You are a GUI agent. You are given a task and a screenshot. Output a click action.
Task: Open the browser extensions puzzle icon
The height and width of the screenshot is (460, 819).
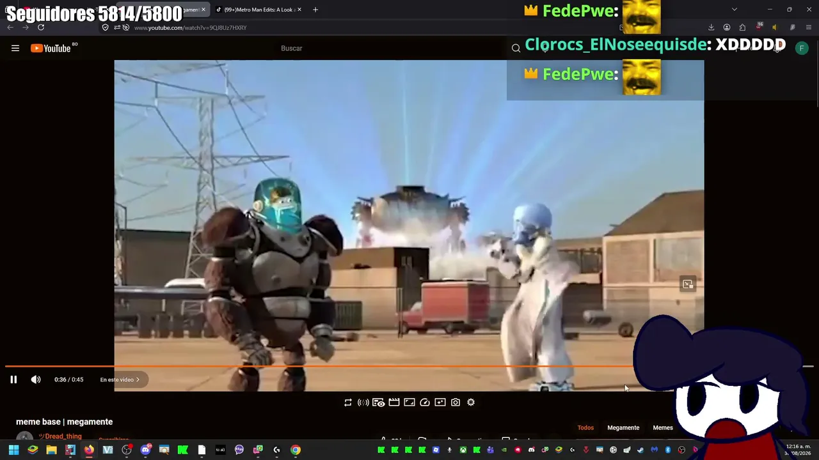[x=742, y=27]
